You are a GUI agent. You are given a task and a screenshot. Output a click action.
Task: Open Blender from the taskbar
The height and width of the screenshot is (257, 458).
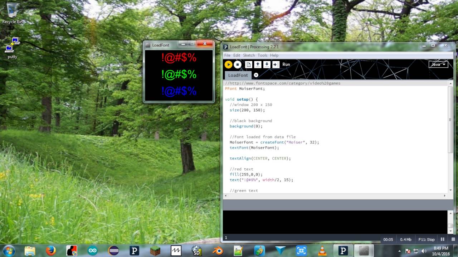point(218,251)
